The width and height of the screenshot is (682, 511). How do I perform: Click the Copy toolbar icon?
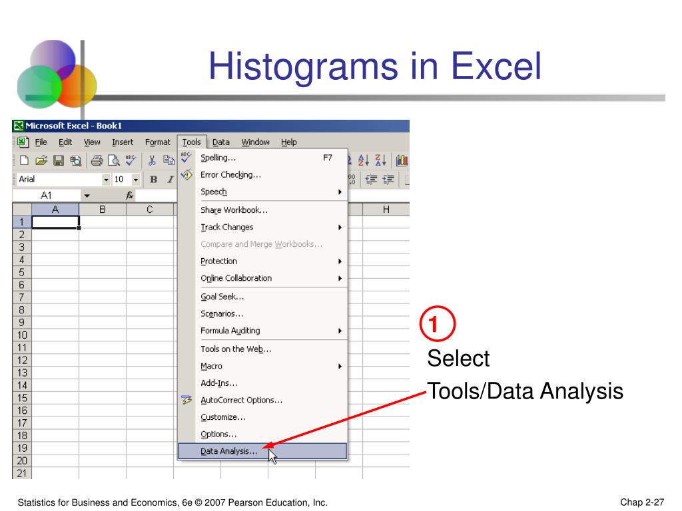point(169,161)
